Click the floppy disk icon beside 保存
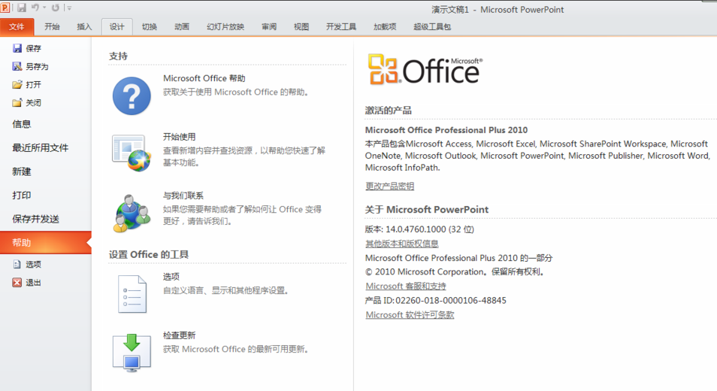Screen dimensions: 717x391 pos(17,48)
